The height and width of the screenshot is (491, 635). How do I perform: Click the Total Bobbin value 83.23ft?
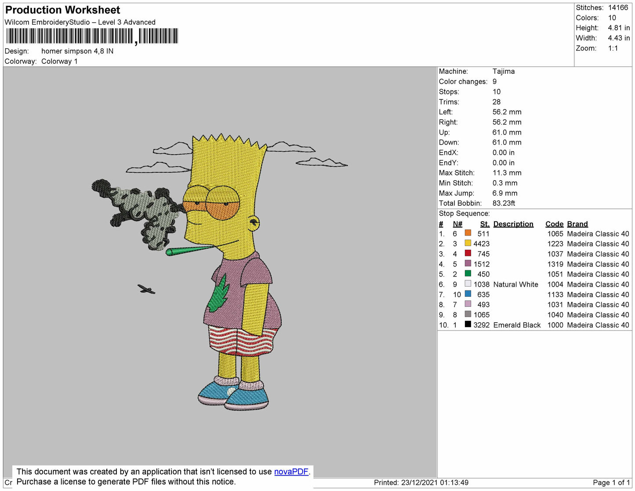[504, 203]
